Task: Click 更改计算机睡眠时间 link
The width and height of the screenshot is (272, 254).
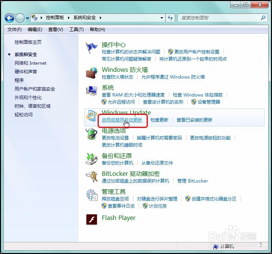Action: [122, 145]
